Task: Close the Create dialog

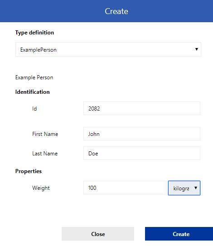Action: (x=98, y=234)
